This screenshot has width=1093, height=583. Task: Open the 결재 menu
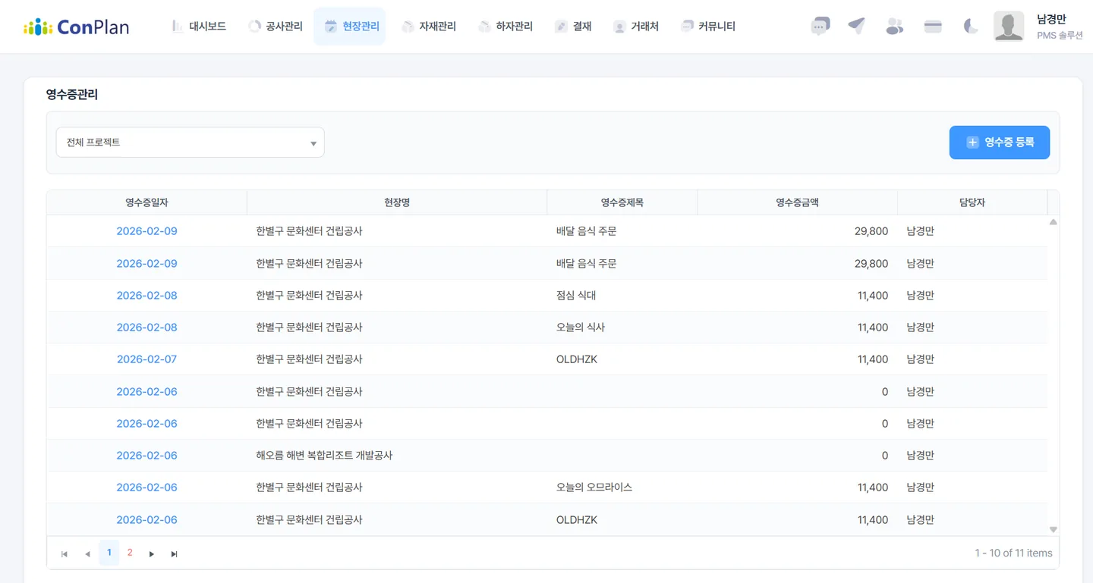pyautogui.click(x=573, y=27)
